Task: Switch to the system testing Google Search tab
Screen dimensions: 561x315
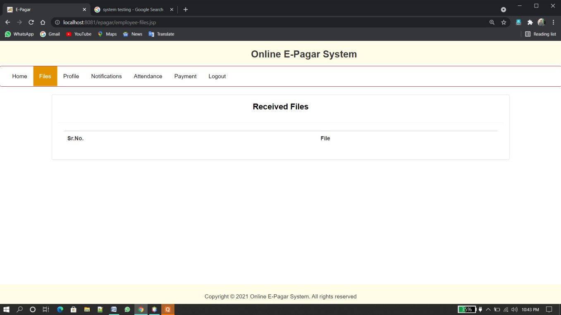Action: 132,9
